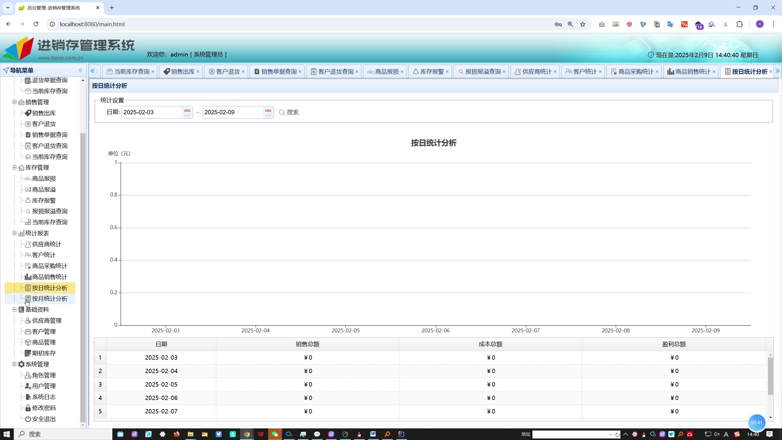Open Chrome from the Windows taskbar
This screenshot has height=440, width=782.
tap(247, 434)
